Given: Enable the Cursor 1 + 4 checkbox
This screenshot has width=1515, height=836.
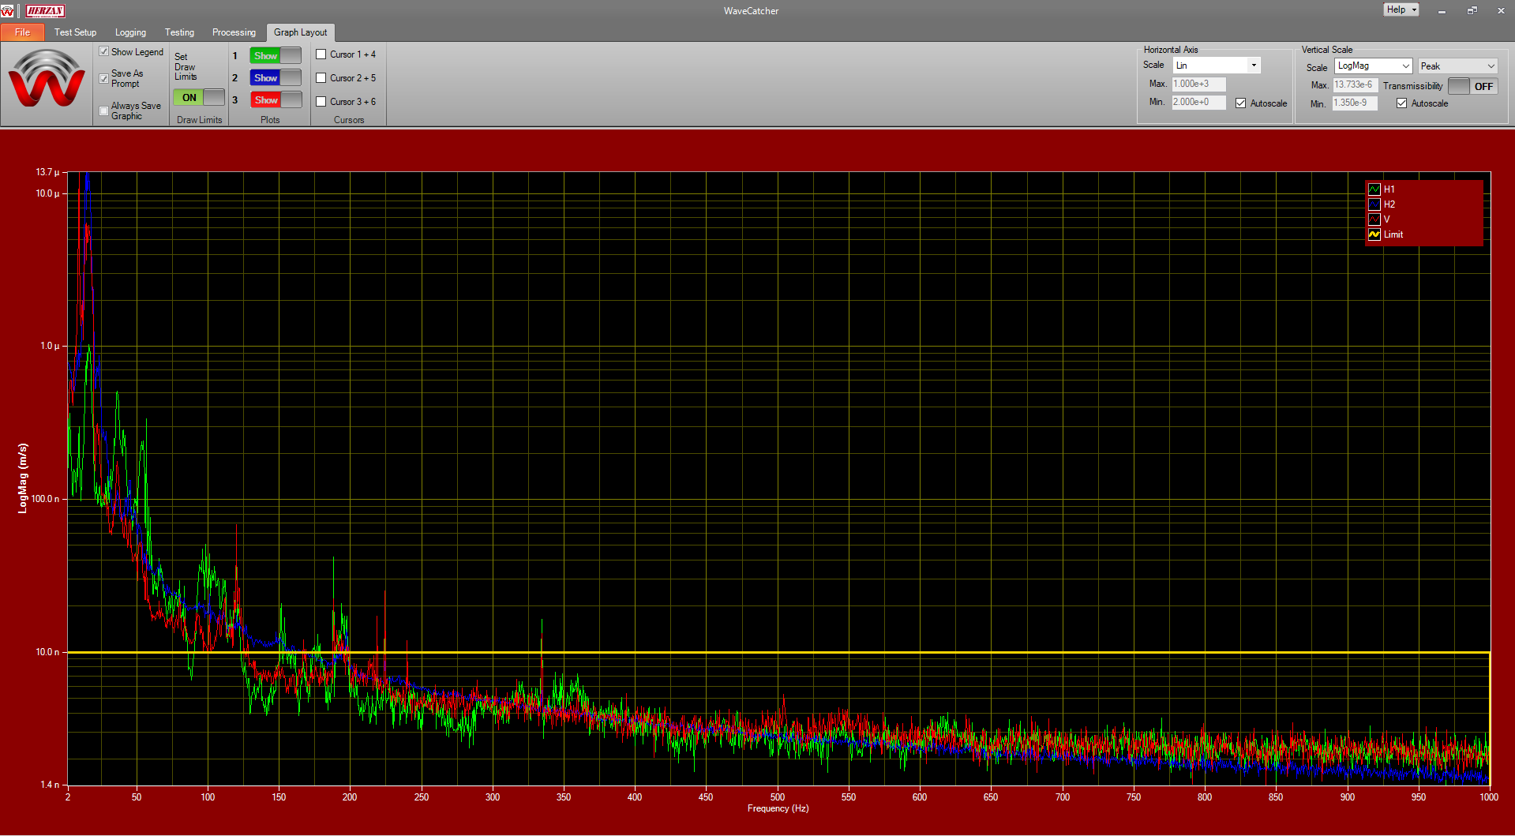Looking at the screenshot, I should click(x=321, y=54).
